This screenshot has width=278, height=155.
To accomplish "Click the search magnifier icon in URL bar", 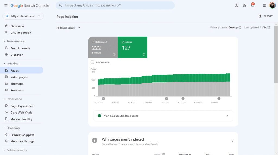I will (x=61, y=5).
